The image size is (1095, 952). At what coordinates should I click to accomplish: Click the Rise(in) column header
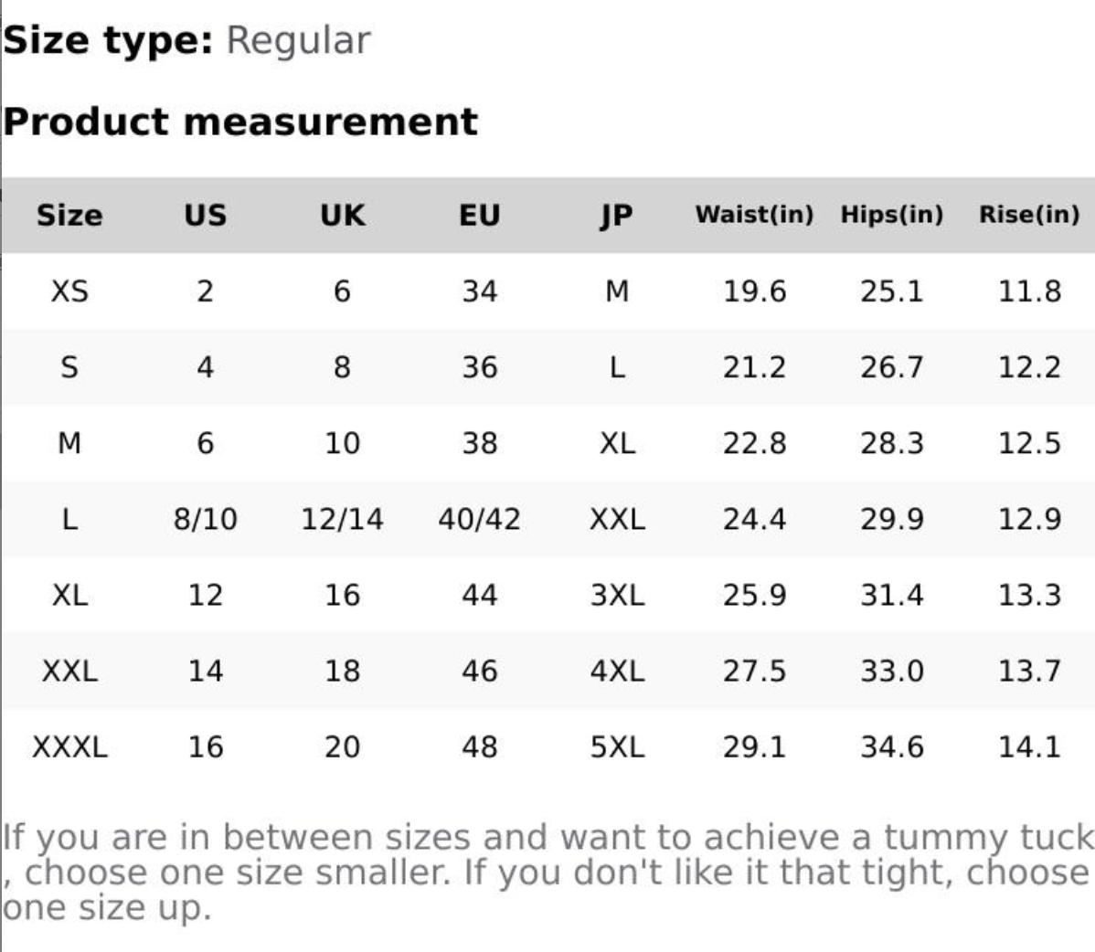click(x=1029, y=215)
